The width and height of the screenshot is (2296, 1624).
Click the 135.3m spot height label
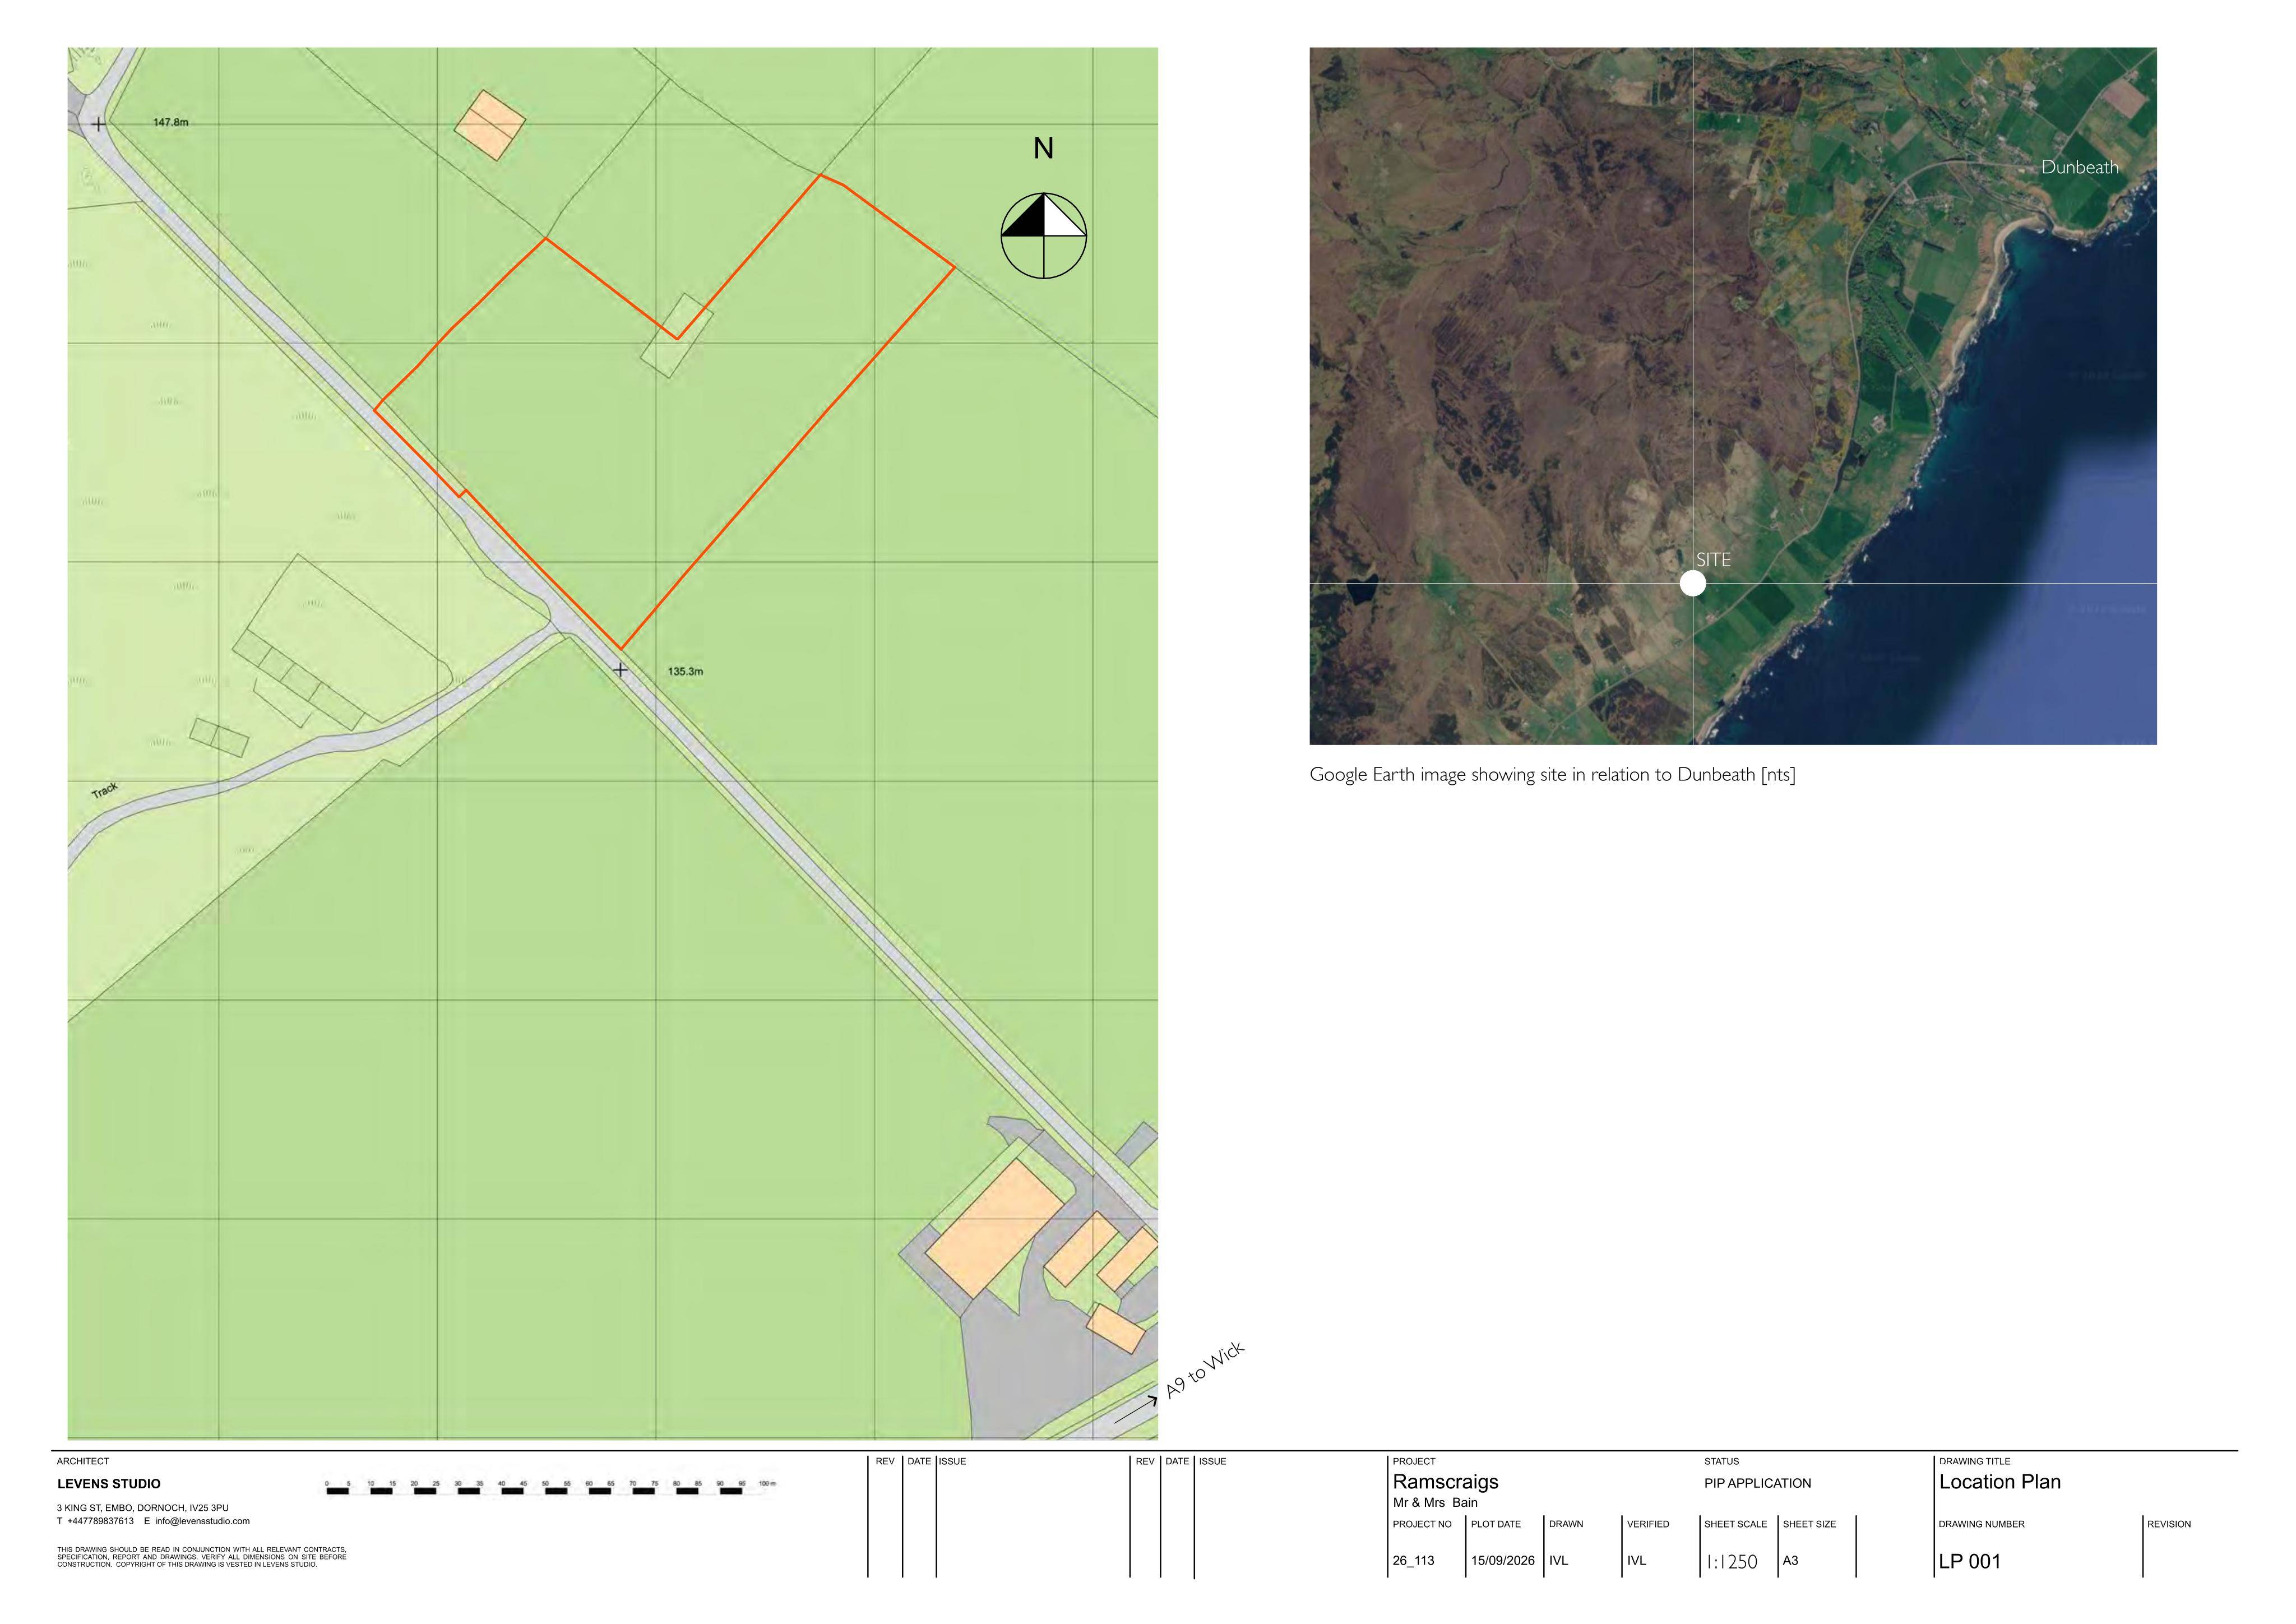click(685, 671)
